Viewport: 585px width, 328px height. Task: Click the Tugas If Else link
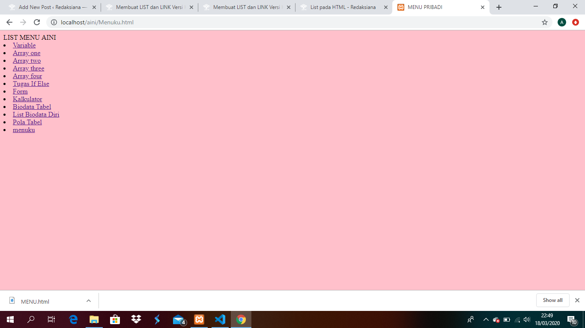coord(31,84)
